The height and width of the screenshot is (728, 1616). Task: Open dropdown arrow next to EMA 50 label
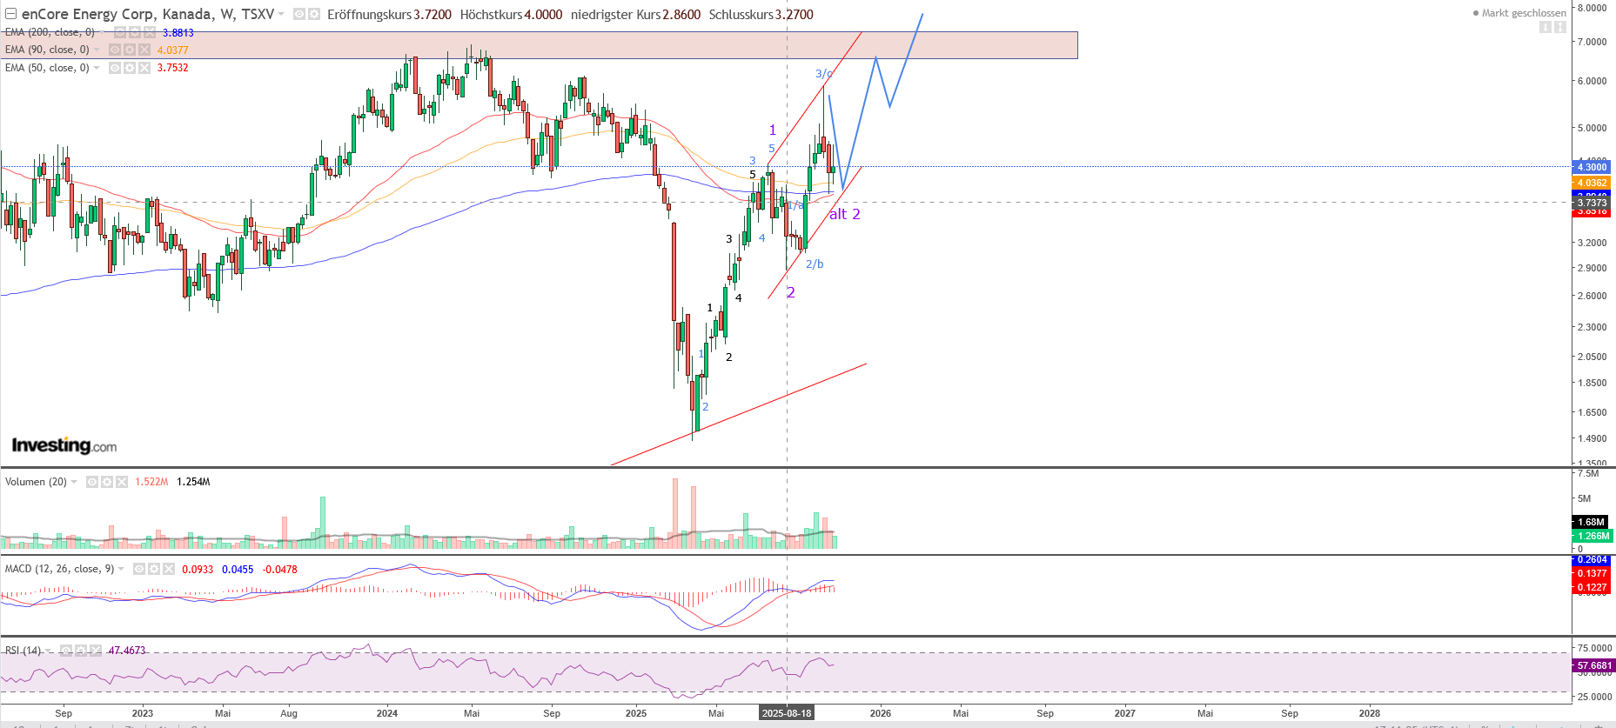pos(97,68)
